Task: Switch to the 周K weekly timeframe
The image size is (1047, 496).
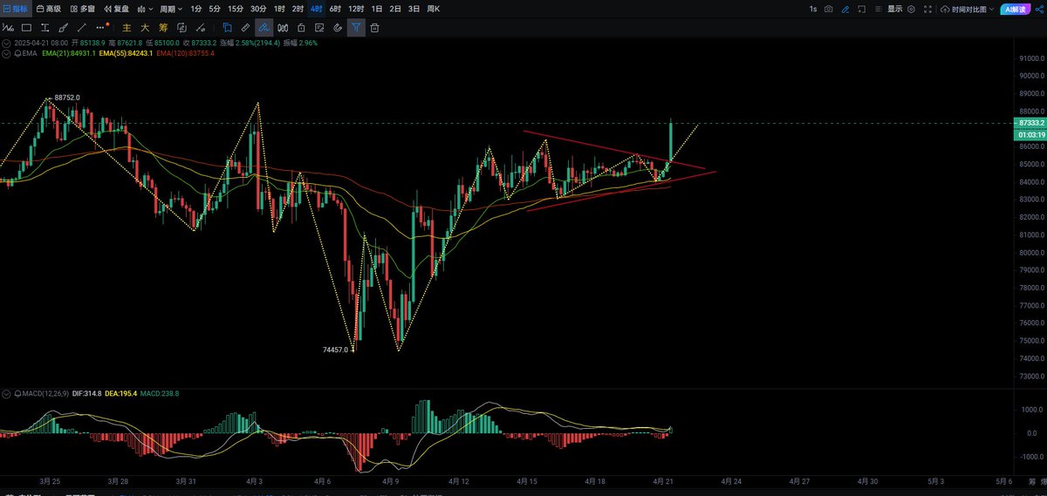Action: (432, 9)
